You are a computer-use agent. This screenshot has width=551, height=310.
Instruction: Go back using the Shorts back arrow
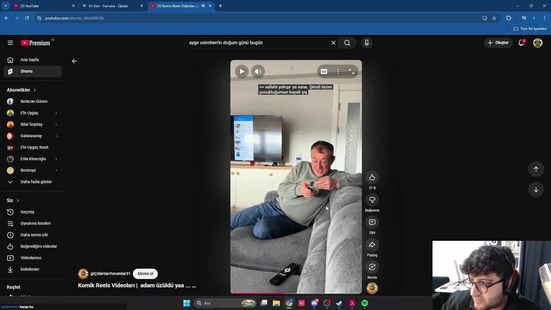(x=74, y=61)
